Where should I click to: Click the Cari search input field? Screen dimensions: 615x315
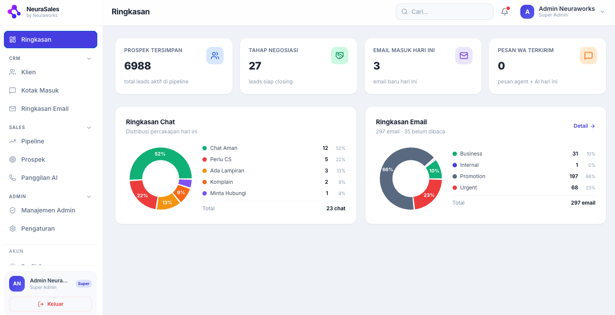(444, 12)
